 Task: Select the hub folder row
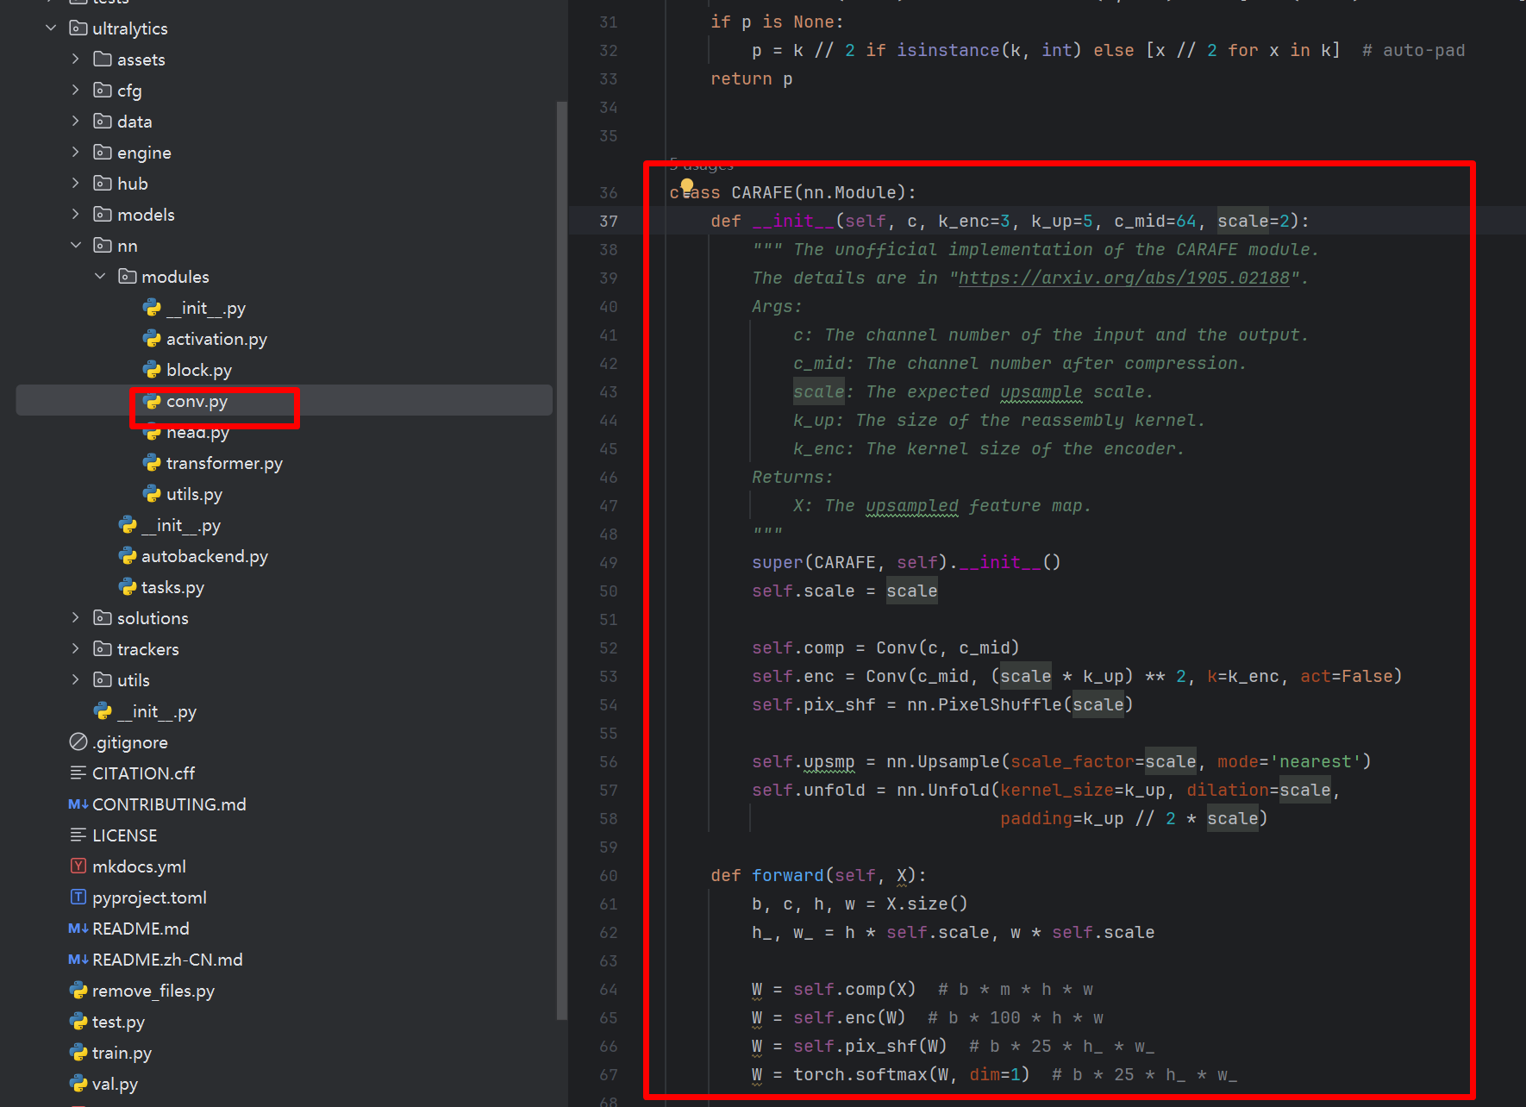click(285, 184)
